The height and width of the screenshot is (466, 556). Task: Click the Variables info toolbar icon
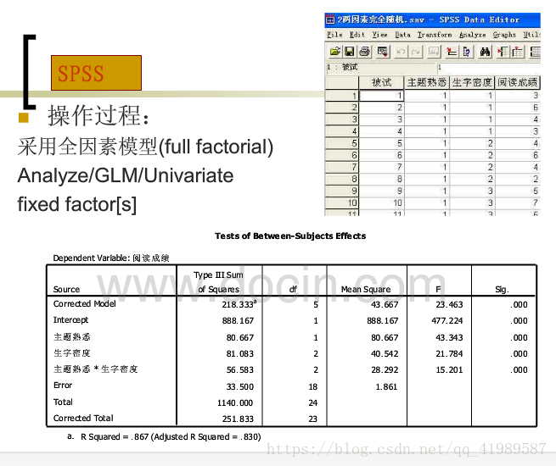click(x=467, y=52)
